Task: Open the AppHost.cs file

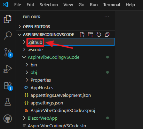Action: (x=42, y=88)
